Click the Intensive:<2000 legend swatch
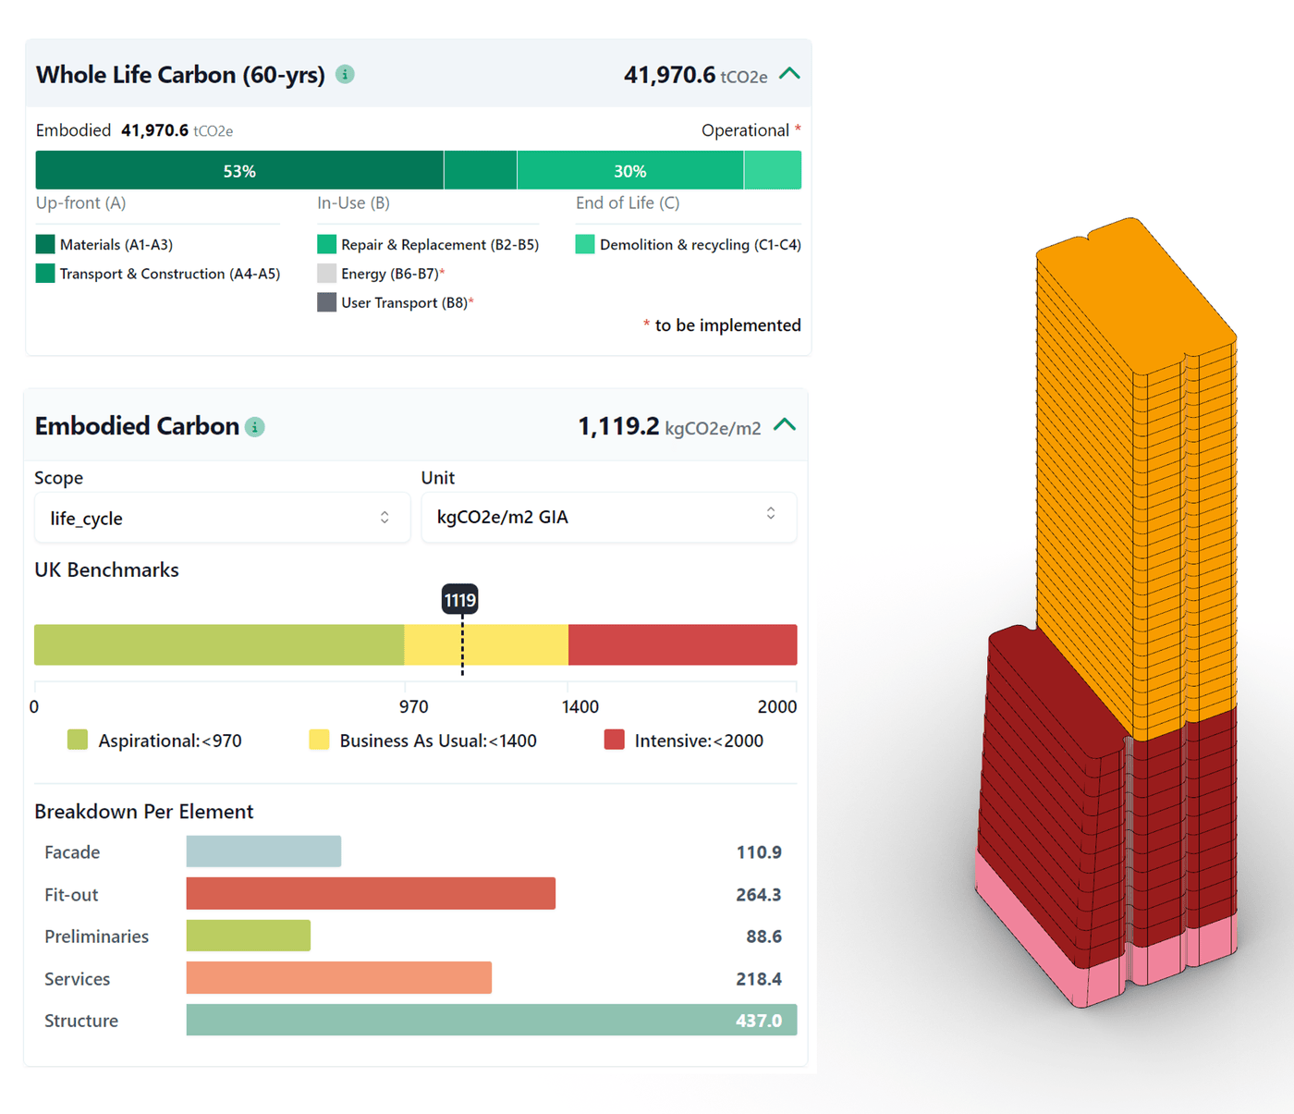This screenshot has height=1114, width=1294. click(615, 740)
